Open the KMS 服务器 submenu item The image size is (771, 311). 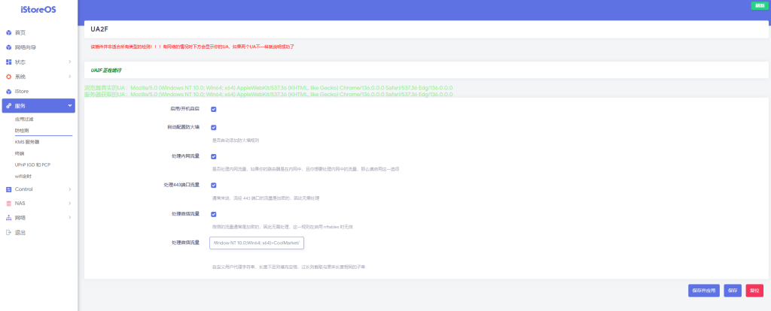[27, 141]
